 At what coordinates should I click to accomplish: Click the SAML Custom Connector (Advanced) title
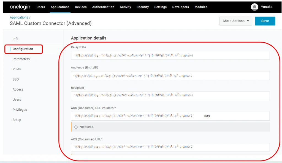point(51,23)
